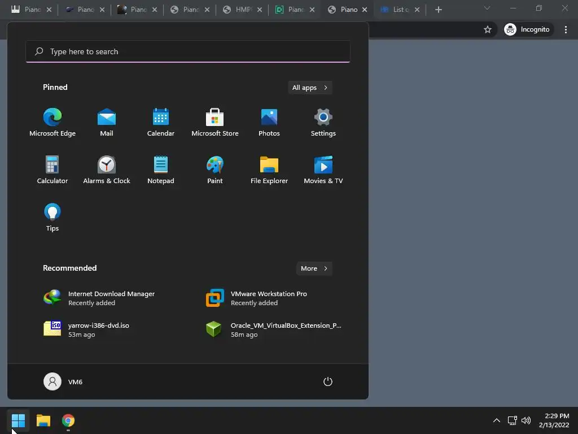Show hidden system tray icons
578x434 pixels.
point(497,420)
